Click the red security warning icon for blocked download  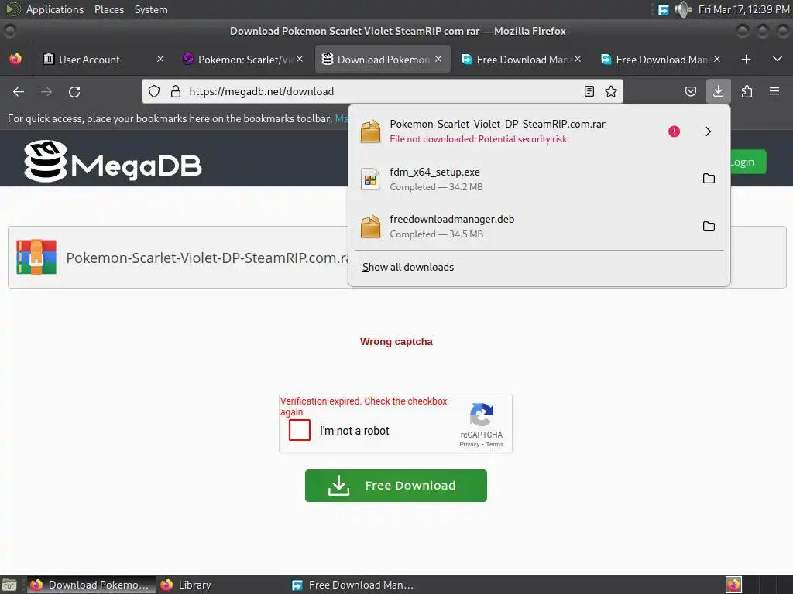tap(675, 131)
